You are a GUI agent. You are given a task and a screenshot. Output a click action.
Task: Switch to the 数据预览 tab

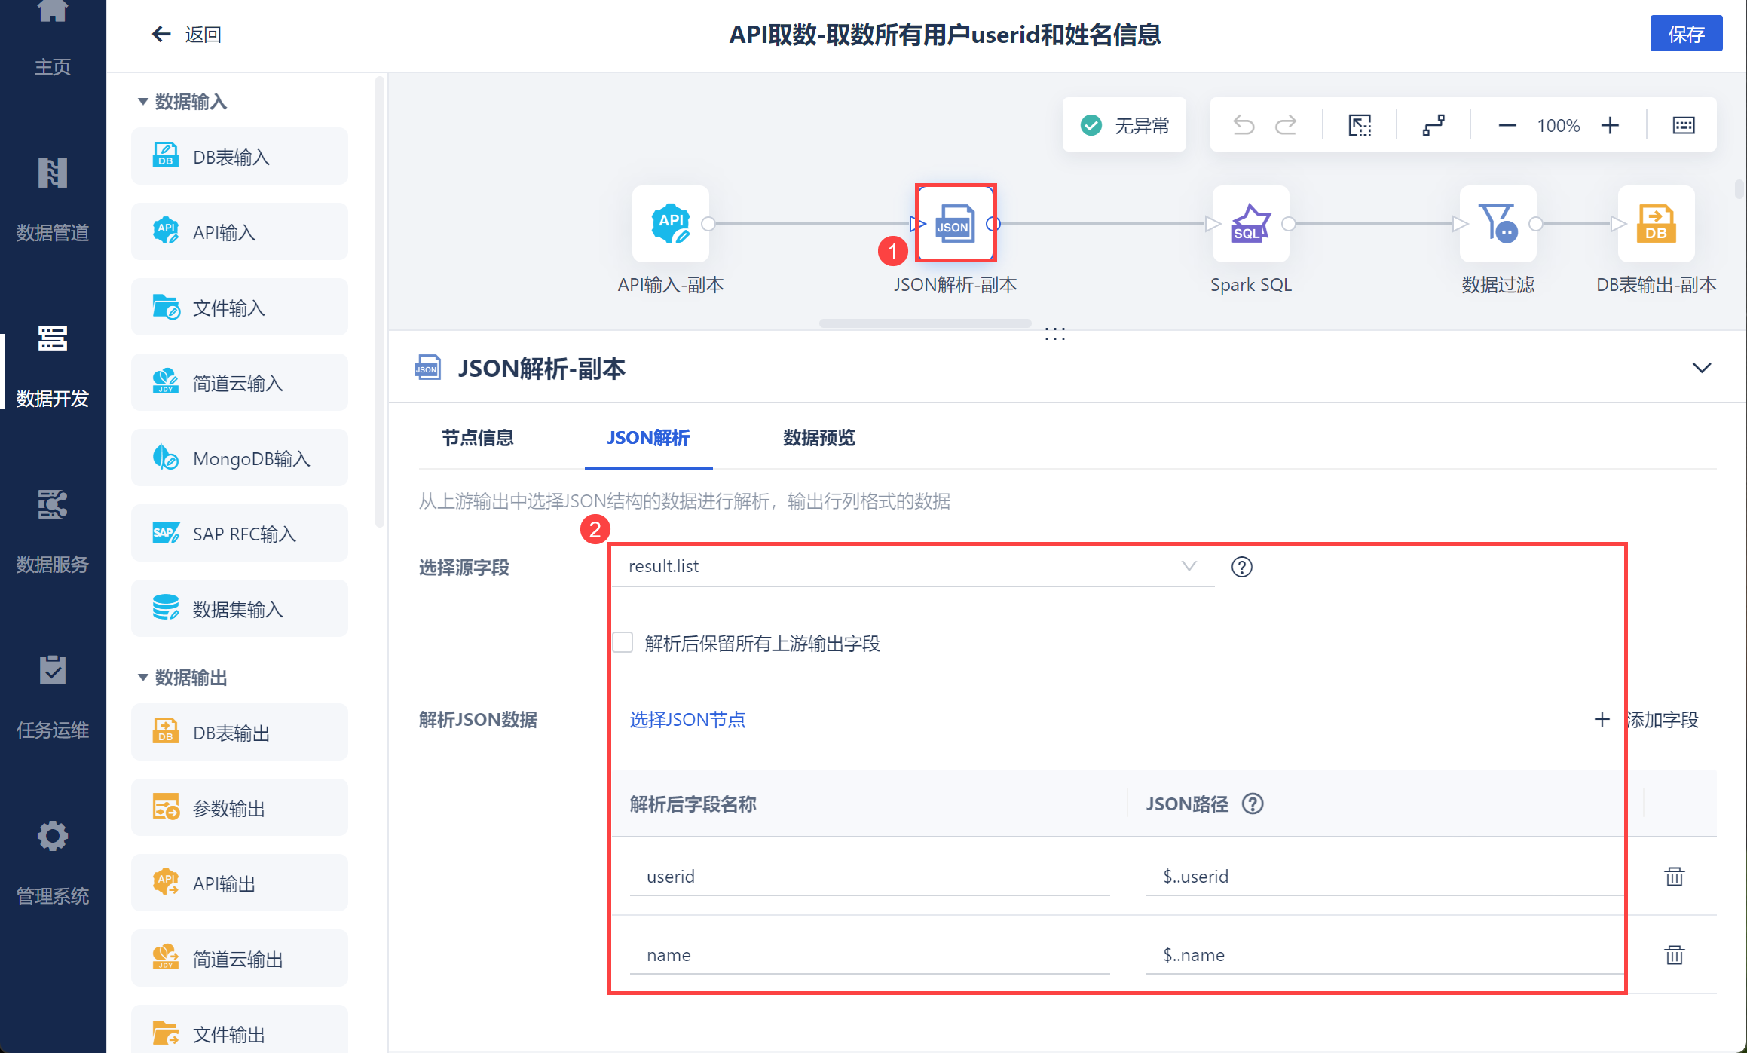coord(818,438)
